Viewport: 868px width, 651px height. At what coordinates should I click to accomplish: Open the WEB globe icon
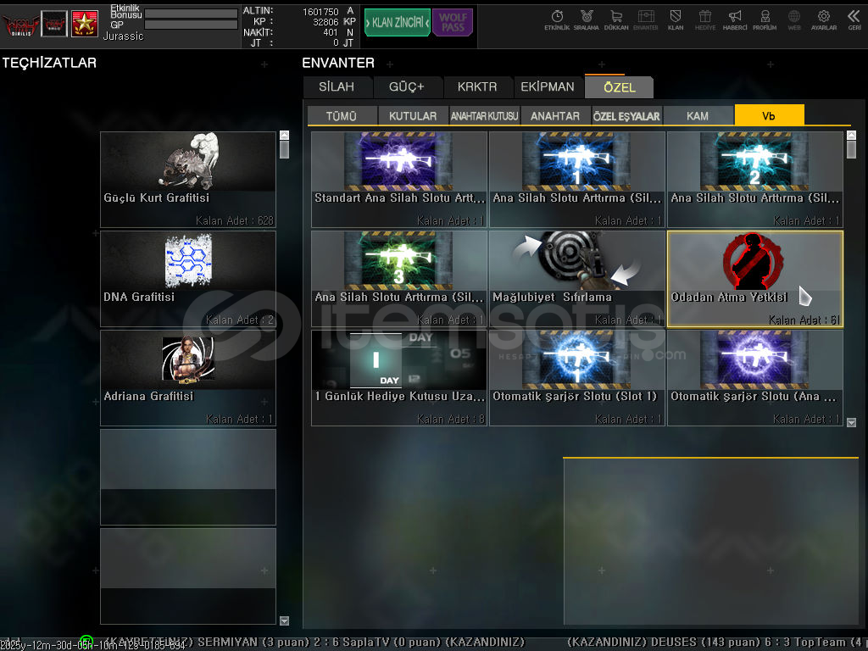pos(794,20)
